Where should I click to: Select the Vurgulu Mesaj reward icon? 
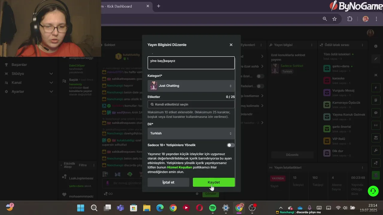pos(327,92)
